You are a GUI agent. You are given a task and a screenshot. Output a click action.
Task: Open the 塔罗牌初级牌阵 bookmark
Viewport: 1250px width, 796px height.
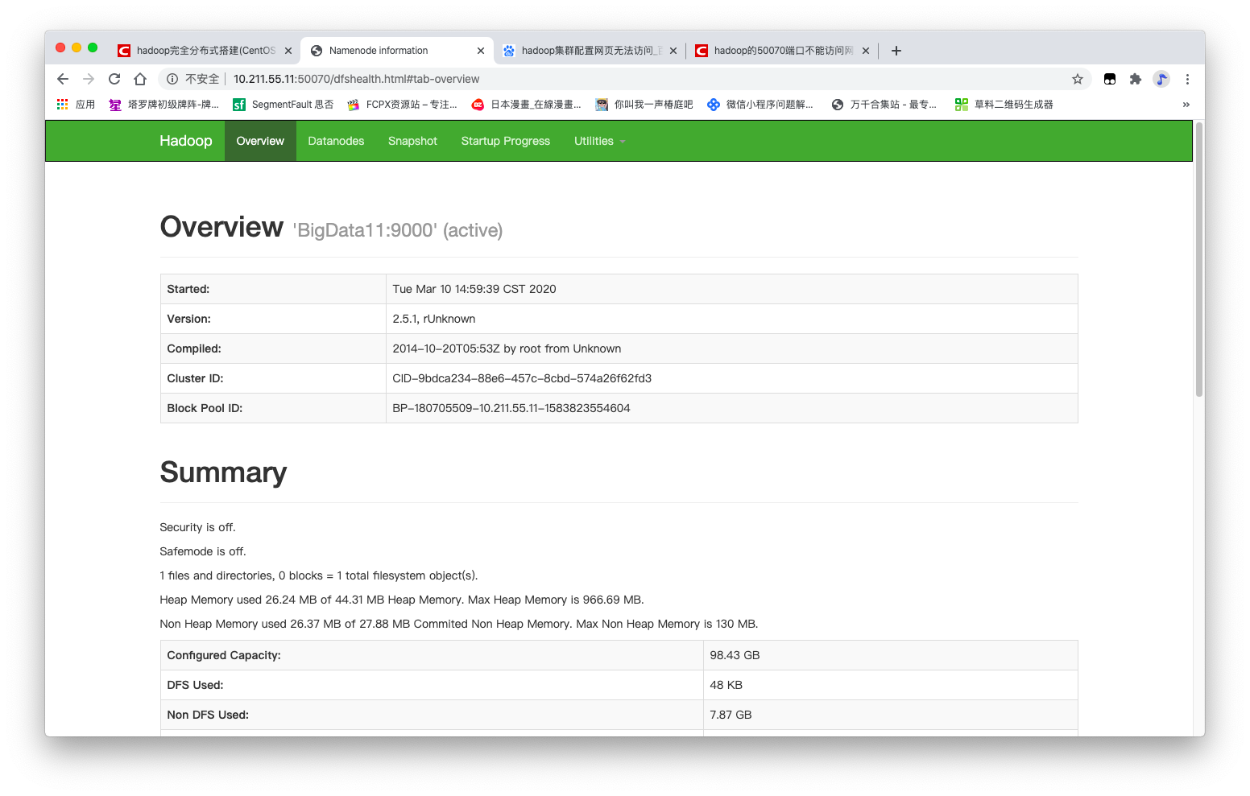(x=164, y=105)
